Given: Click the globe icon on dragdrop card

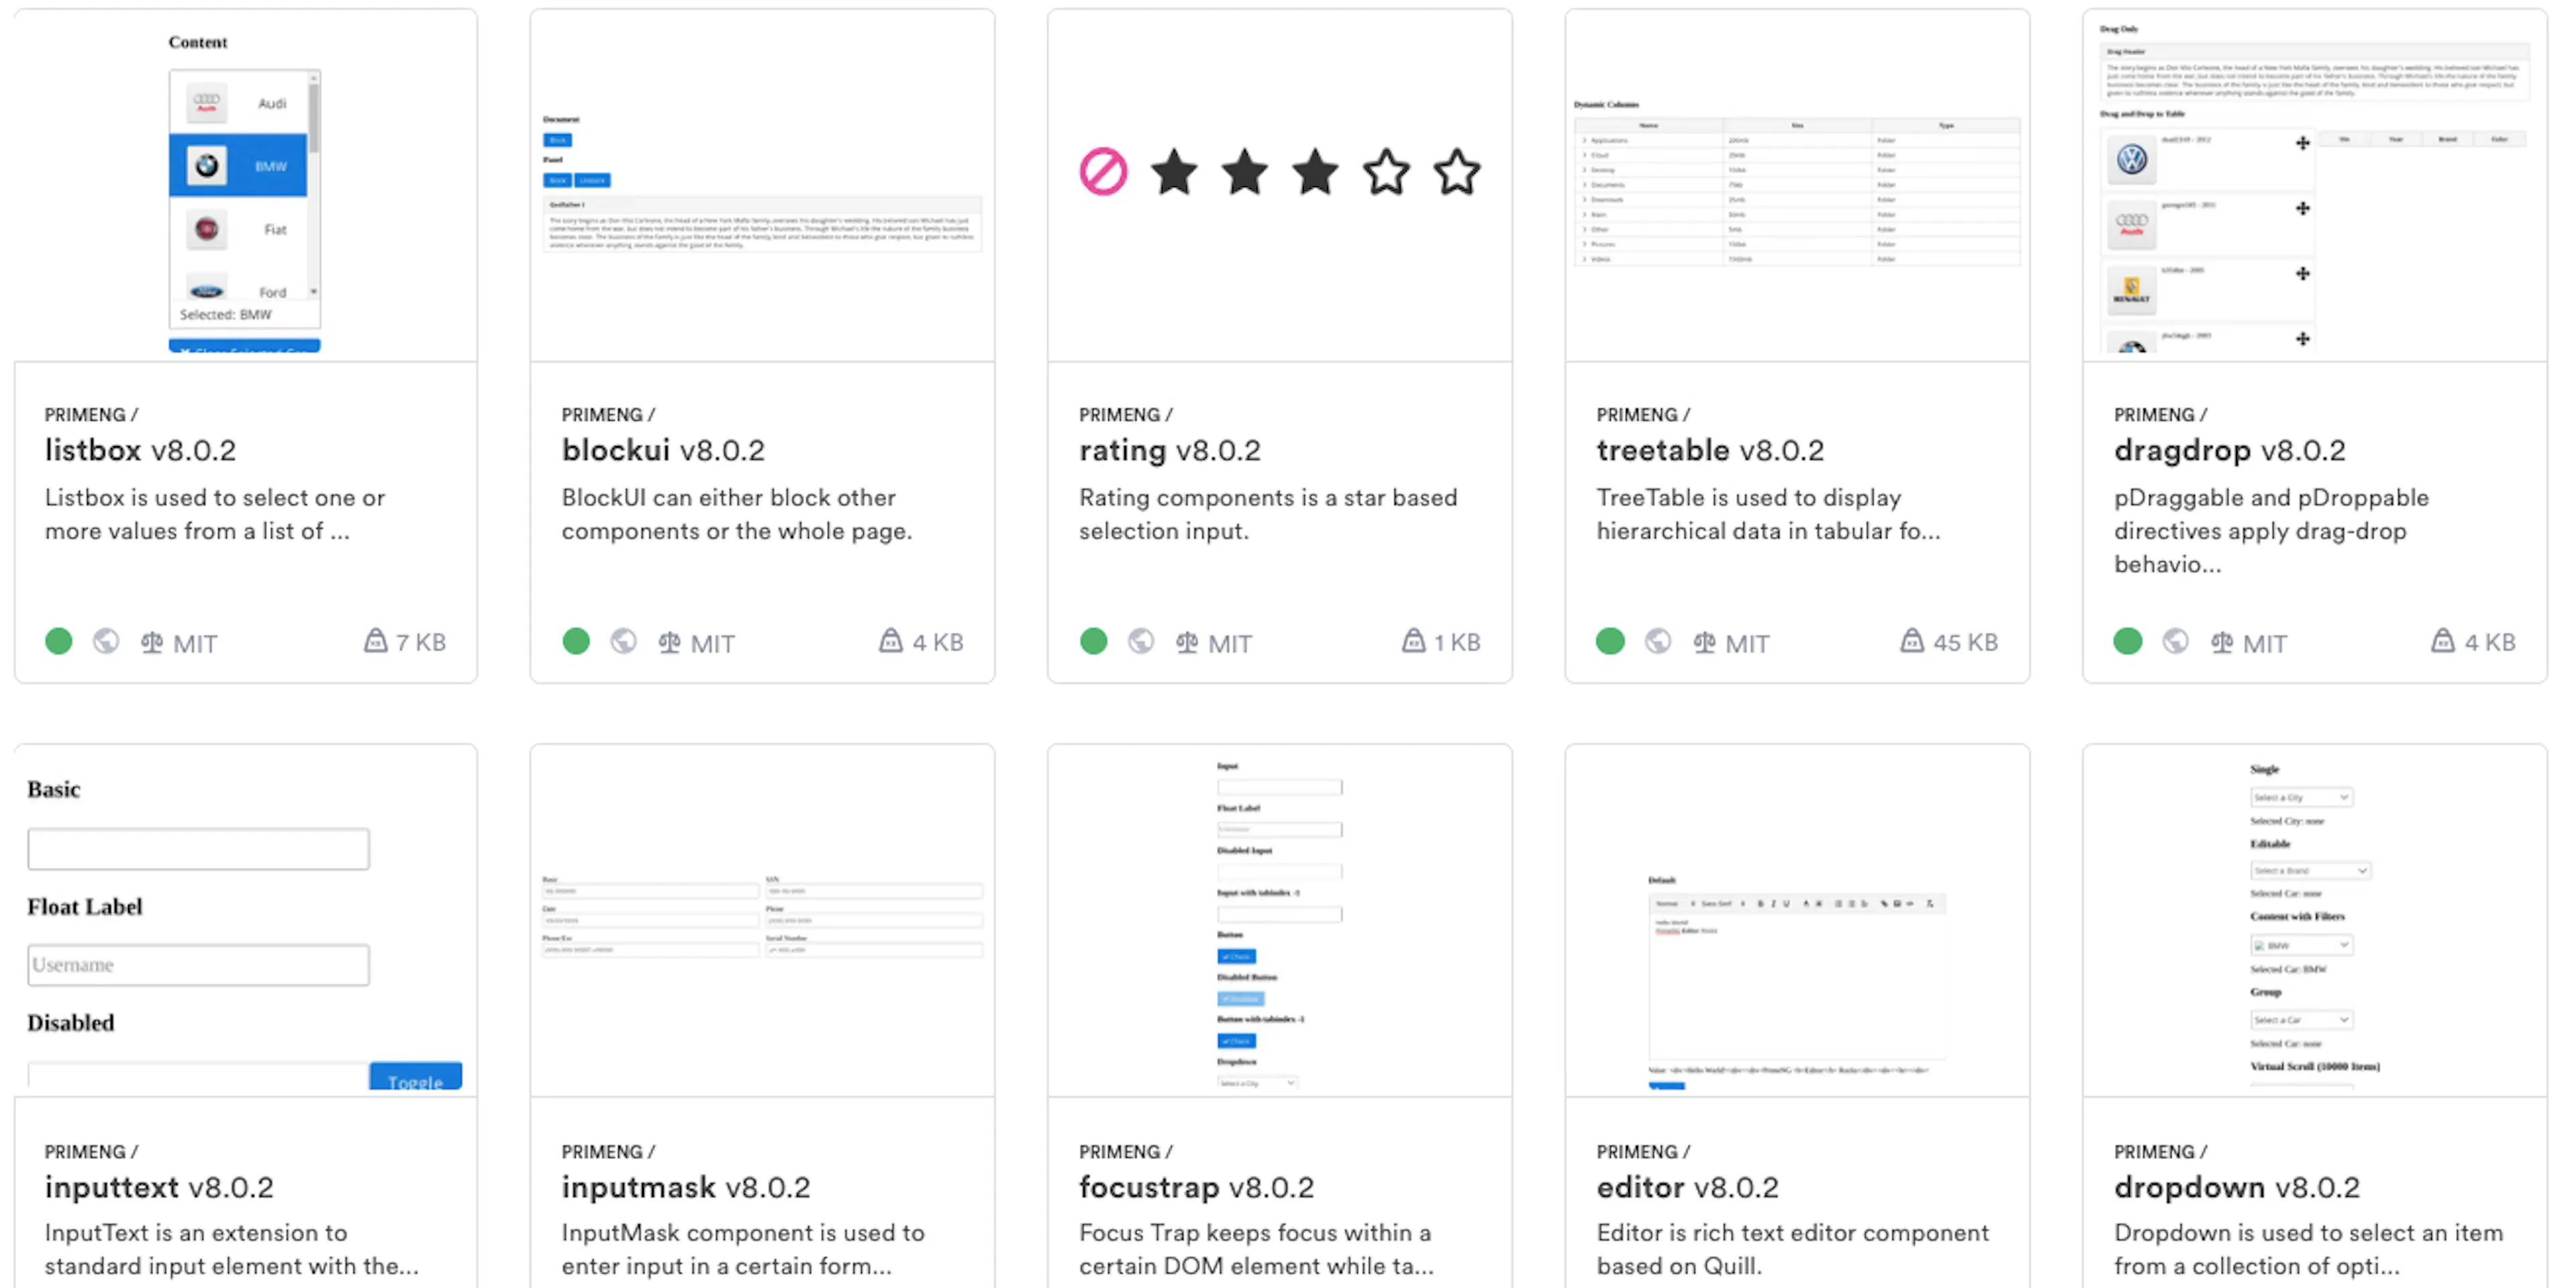Looking at the screenshot, I should [x=2176, y=641].
